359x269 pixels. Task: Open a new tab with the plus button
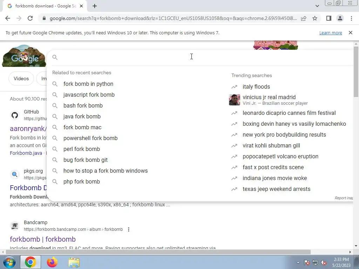[x=95, y=6]
